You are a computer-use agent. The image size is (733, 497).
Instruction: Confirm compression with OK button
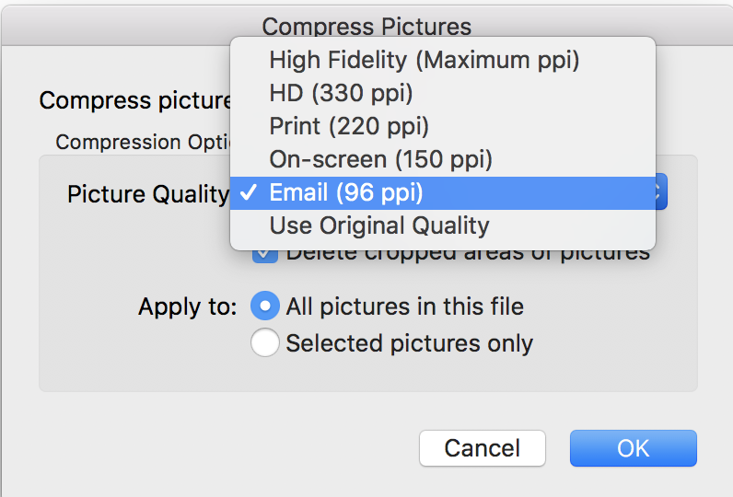pyautogui.click(x=633, y=448)
